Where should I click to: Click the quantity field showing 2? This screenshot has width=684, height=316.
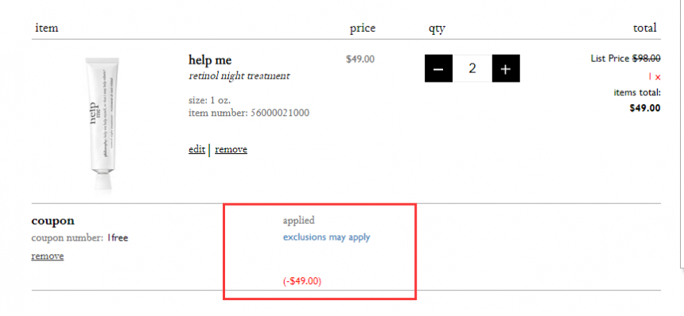(x=472, y=68)
